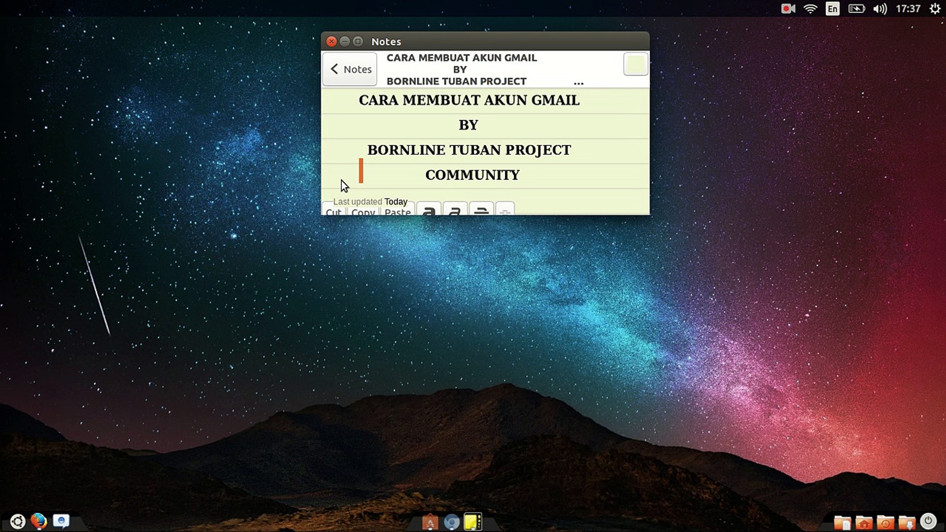Image resolution: width=946 pixels, height=532 pixels.
Task: Click the note color swatch square
Action: tap(635, 64)
